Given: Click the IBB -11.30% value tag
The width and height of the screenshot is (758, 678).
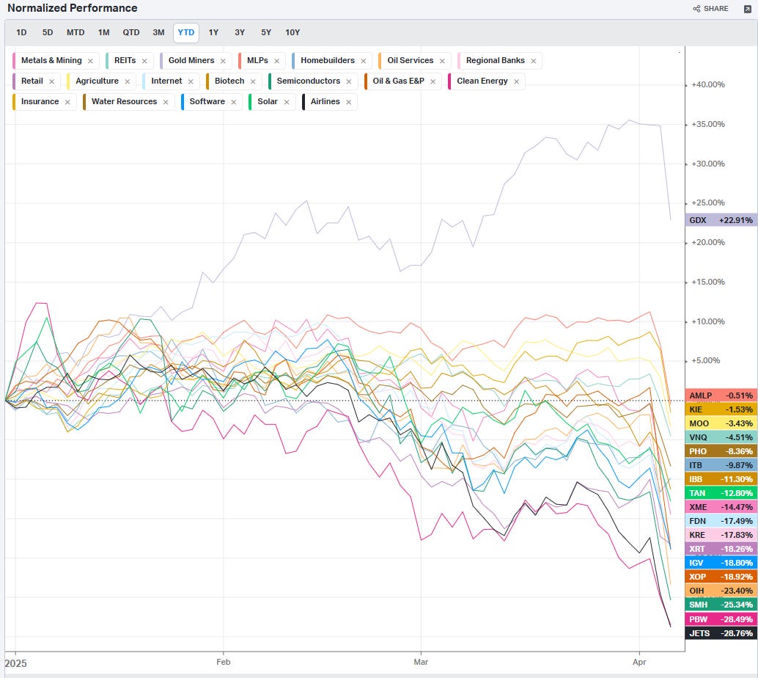Looking at the screenshot, I should 721,479.
